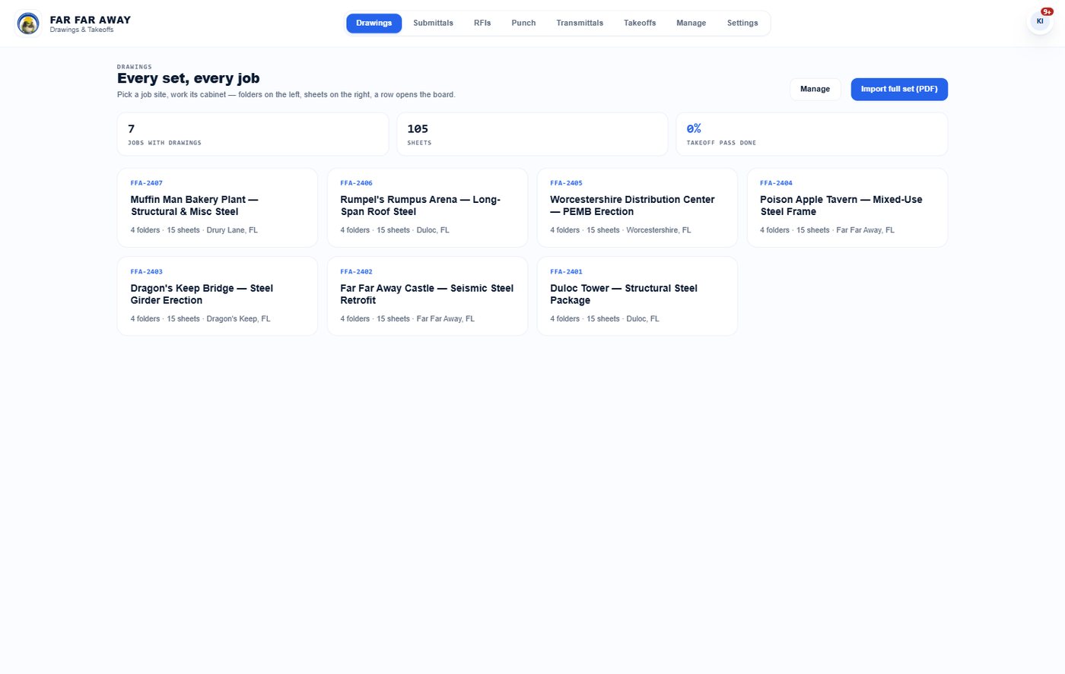Viewport: 1065px width, 674px height.
Task: Click the FFA-2407 job number link
Action: click(x=147, y=183)
